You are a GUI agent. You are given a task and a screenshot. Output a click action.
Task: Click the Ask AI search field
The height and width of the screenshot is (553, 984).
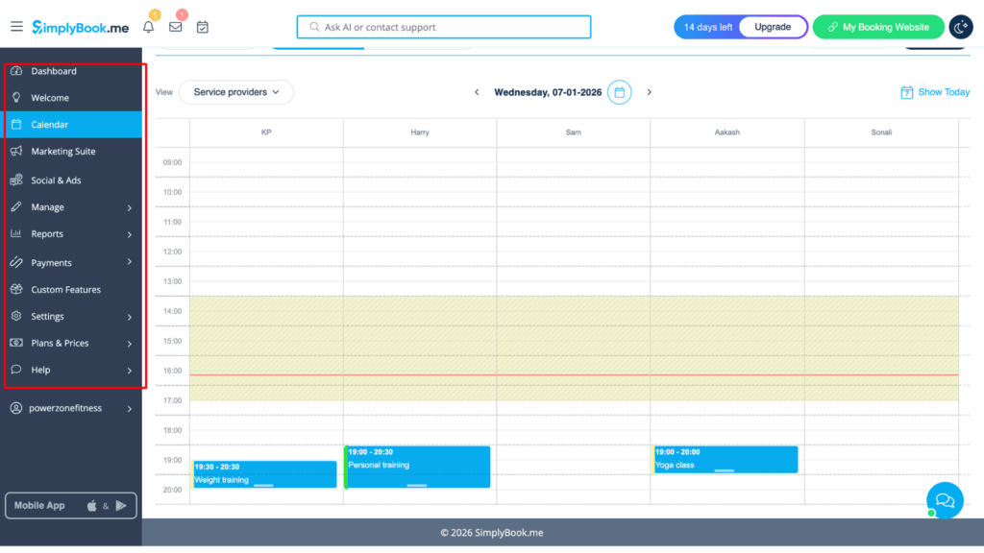(442, 27)
